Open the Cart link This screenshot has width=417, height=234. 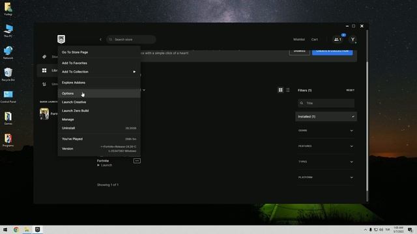coord(315,40)
